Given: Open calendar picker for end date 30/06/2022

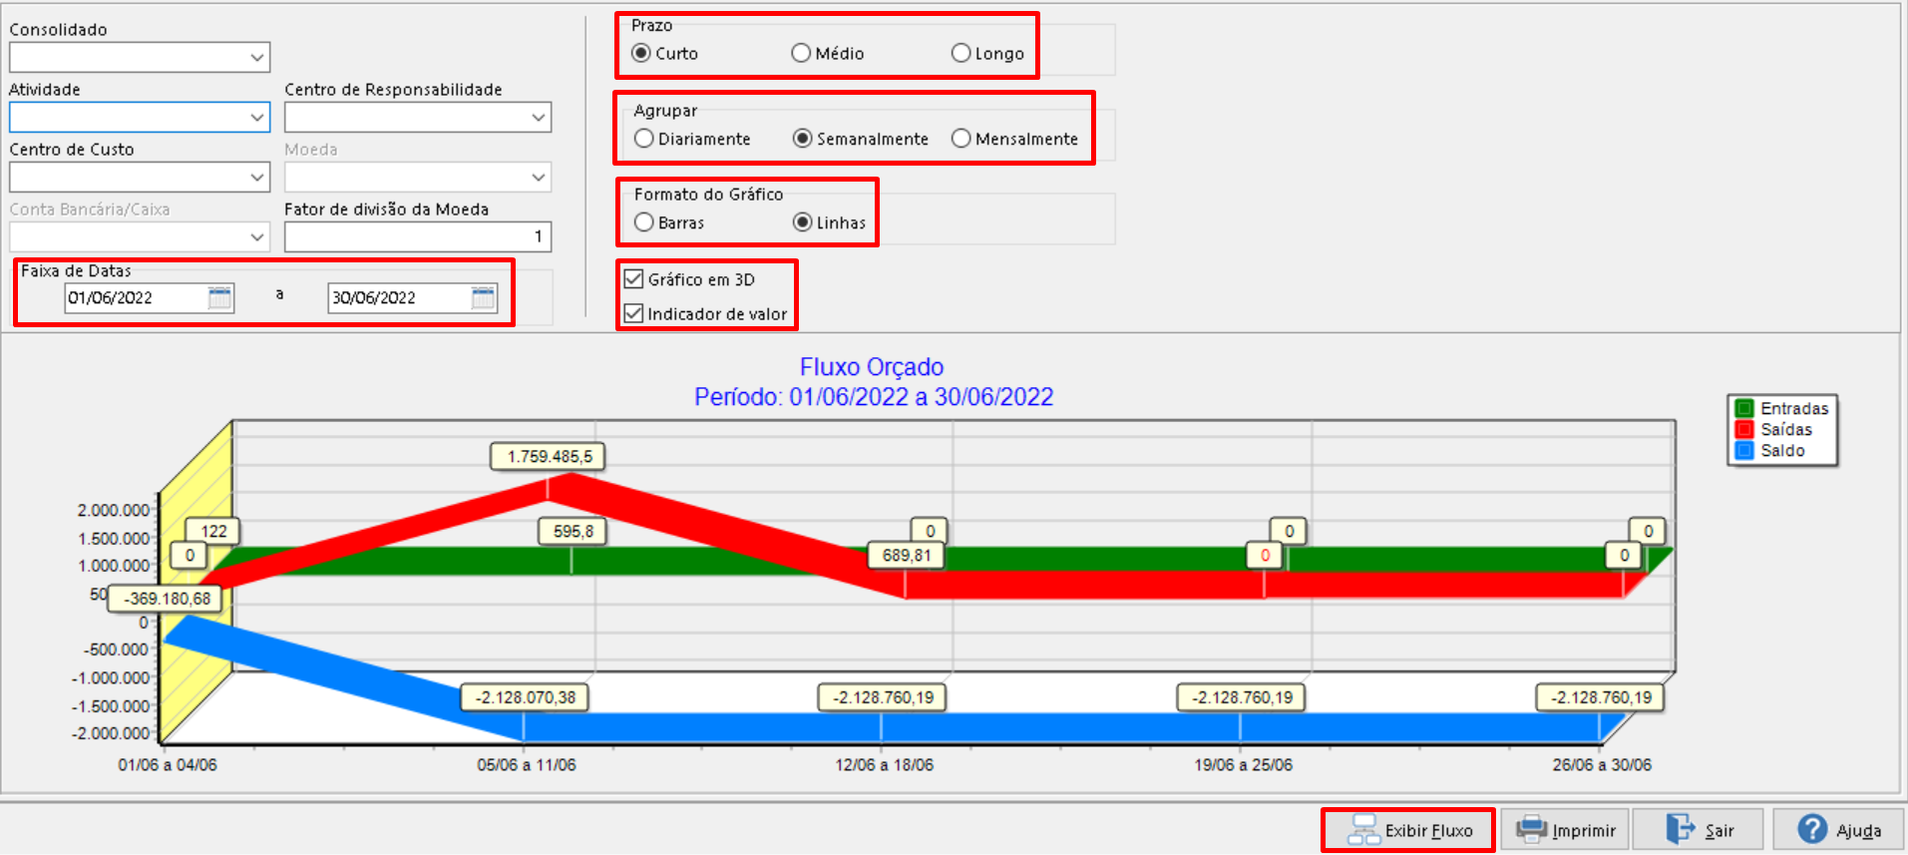Looking at the screenshot, I should [x=483, y=297].
